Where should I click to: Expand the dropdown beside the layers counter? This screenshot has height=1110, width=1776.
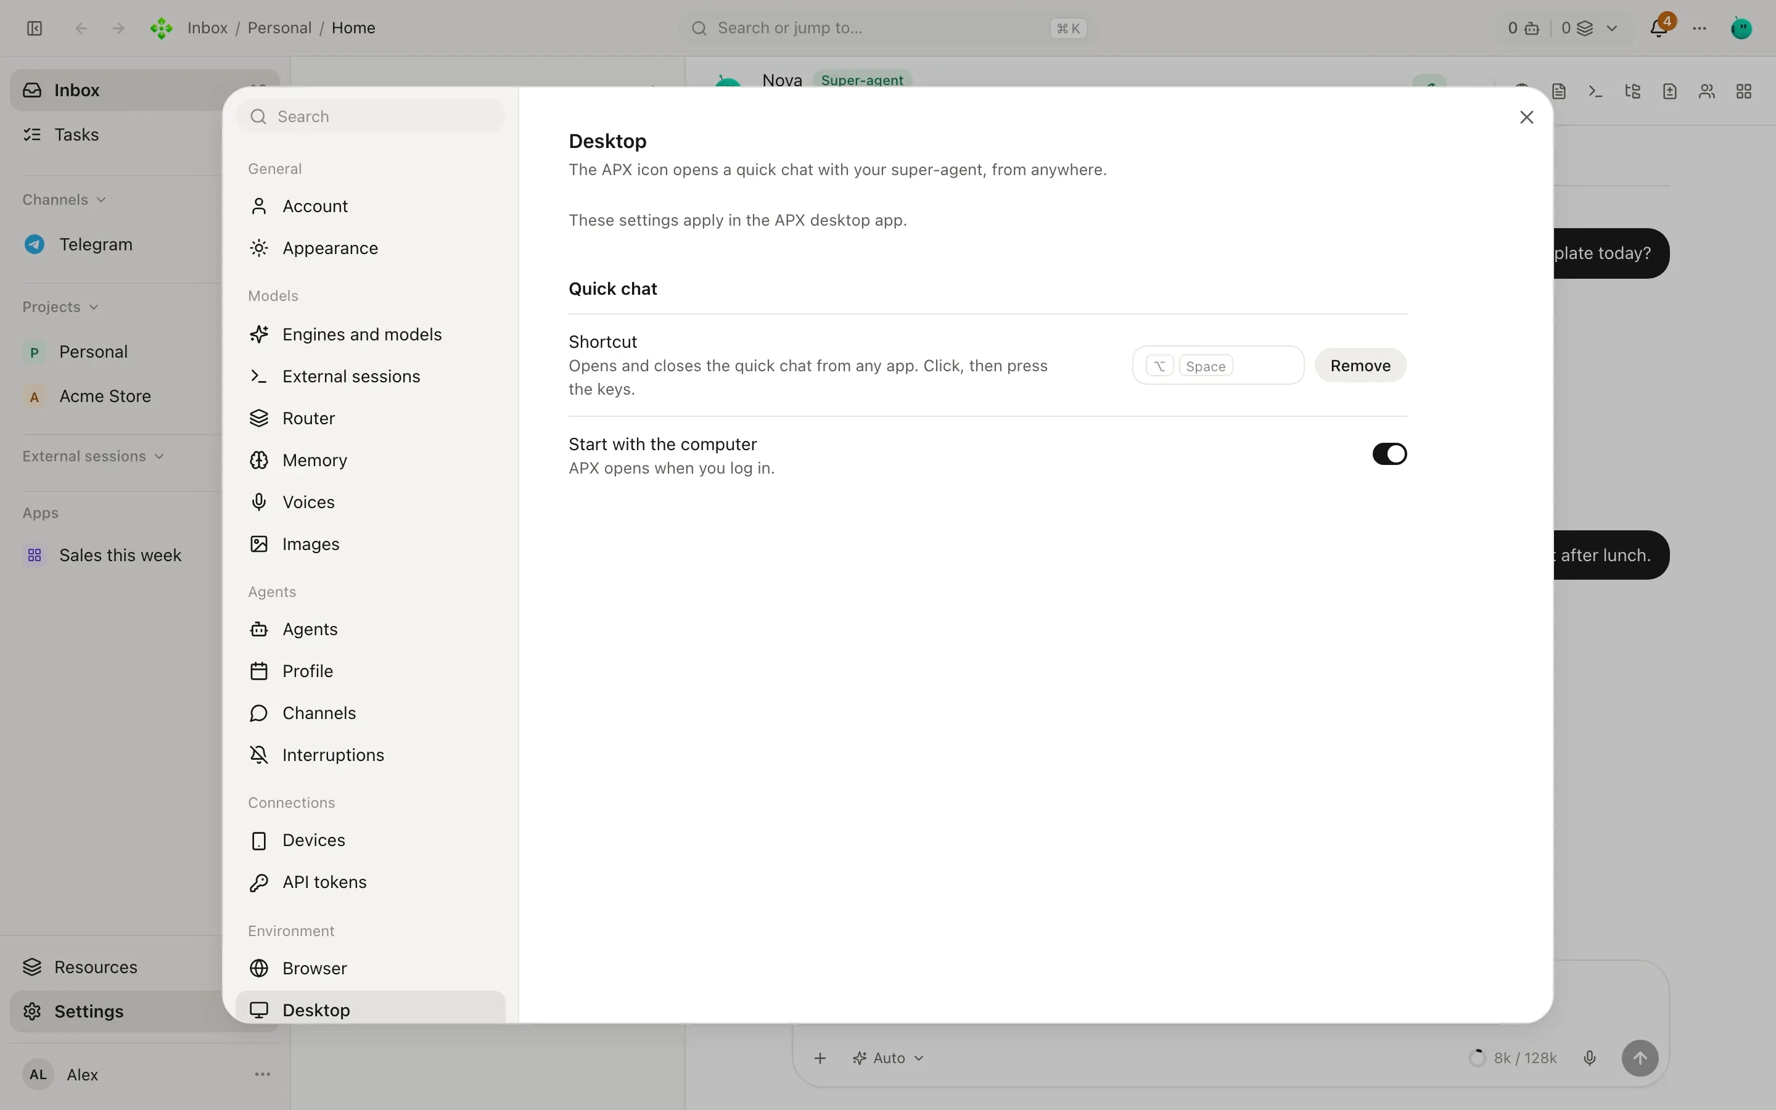1611,28
